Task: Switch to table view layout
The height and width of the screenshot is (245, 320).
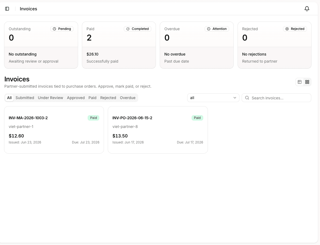Action: (x=300, y=82)
